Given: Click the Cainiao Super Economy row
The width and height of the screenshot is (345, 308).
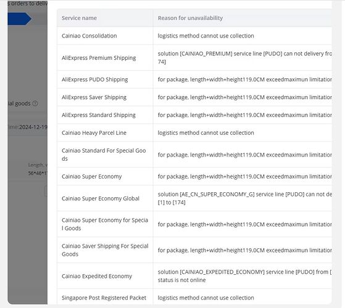Looking at the screenshot, I should 194,177.
